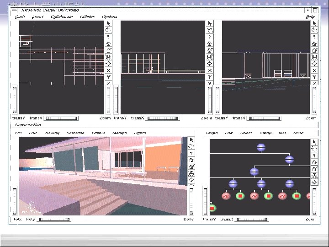Click the home view icon in top-left viewer
Image resolution: width=329 pixels, height=247 pixels.
108,43
